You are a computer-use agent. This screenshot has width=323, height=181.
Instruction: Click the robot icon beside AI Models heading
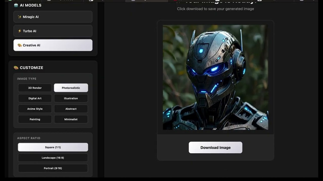pyautogui.click(x=16, y=5)
